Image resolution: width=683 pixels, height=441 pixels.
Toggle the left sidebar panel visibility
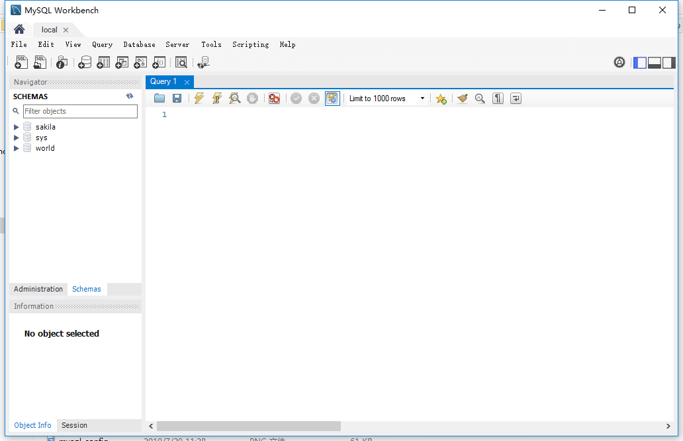[639, 63]
